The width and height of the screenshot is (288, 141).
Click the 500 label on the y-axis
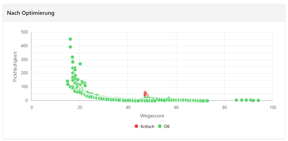25,32
